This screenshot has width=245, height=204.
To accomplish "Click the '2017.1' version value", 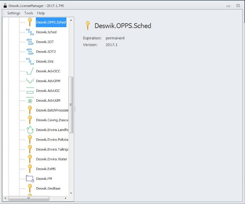I will (x=111, y=45).
